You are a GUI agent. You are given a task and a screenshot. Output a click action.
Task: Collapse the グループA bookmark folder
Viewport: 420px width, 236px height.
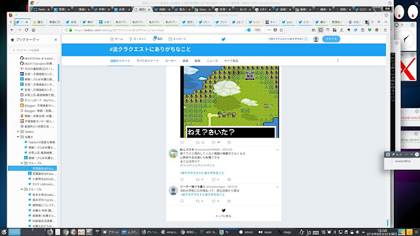pos(22,163)
